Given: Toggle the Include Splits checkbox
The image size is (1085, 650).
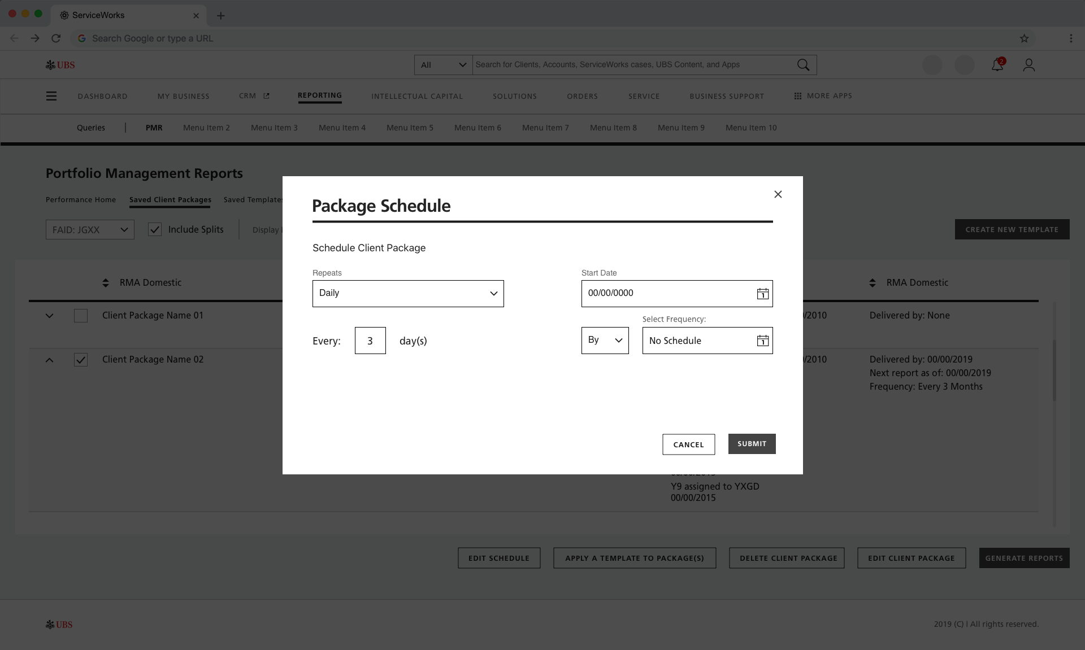Looking at the screenshot, I should point(155,229).
